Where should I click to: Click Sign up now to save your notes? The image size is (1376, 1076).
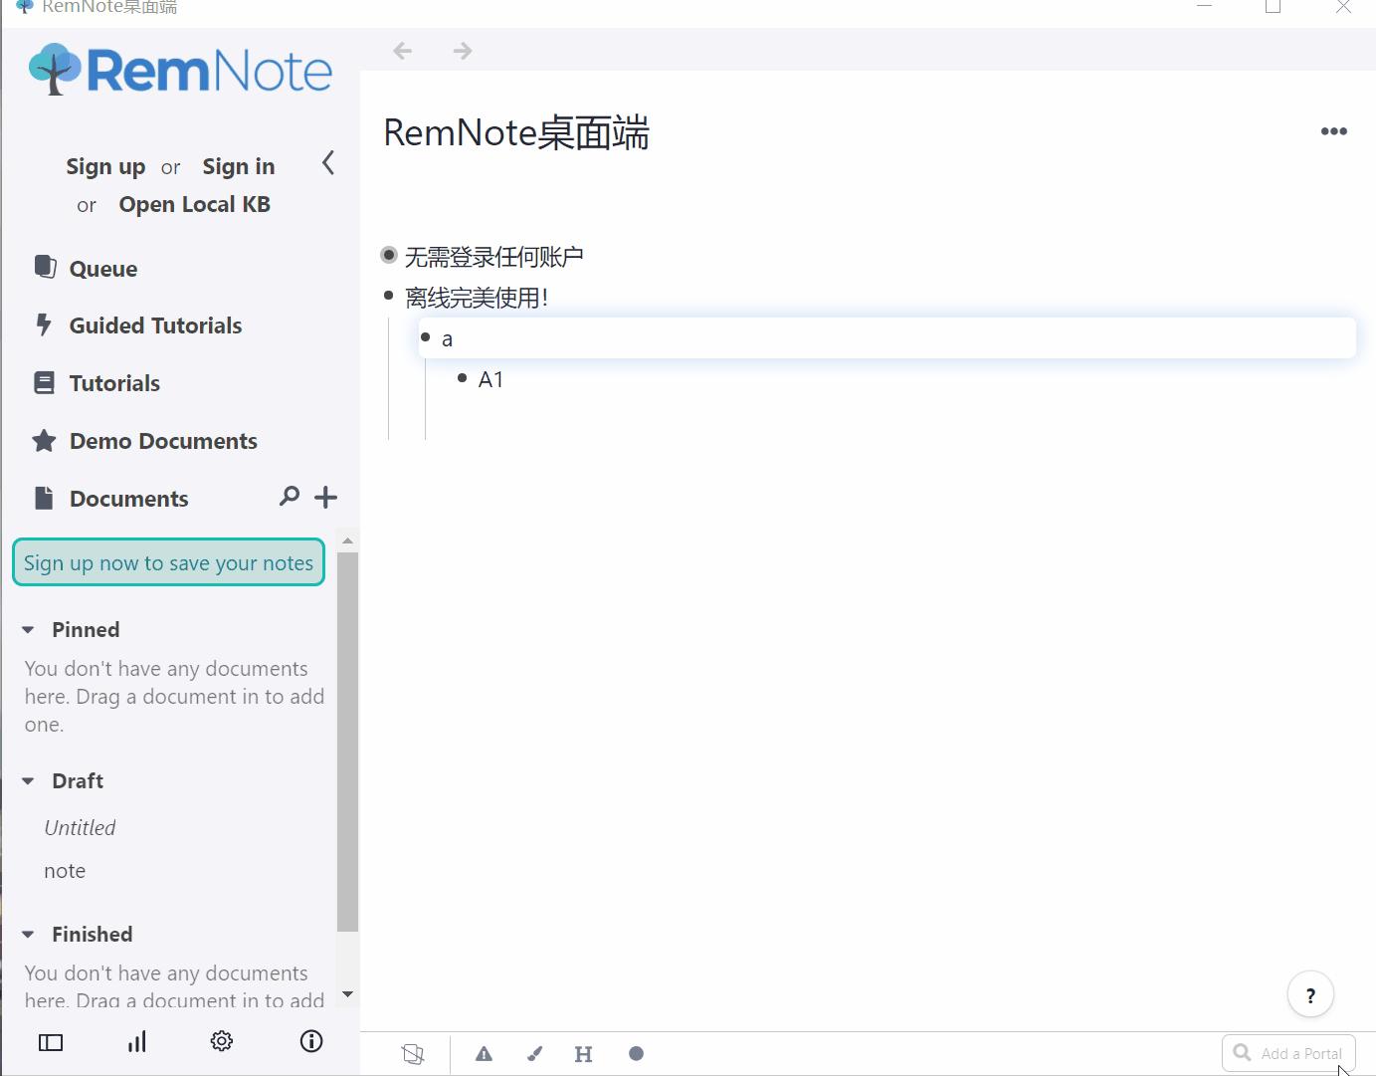[168, 562]
